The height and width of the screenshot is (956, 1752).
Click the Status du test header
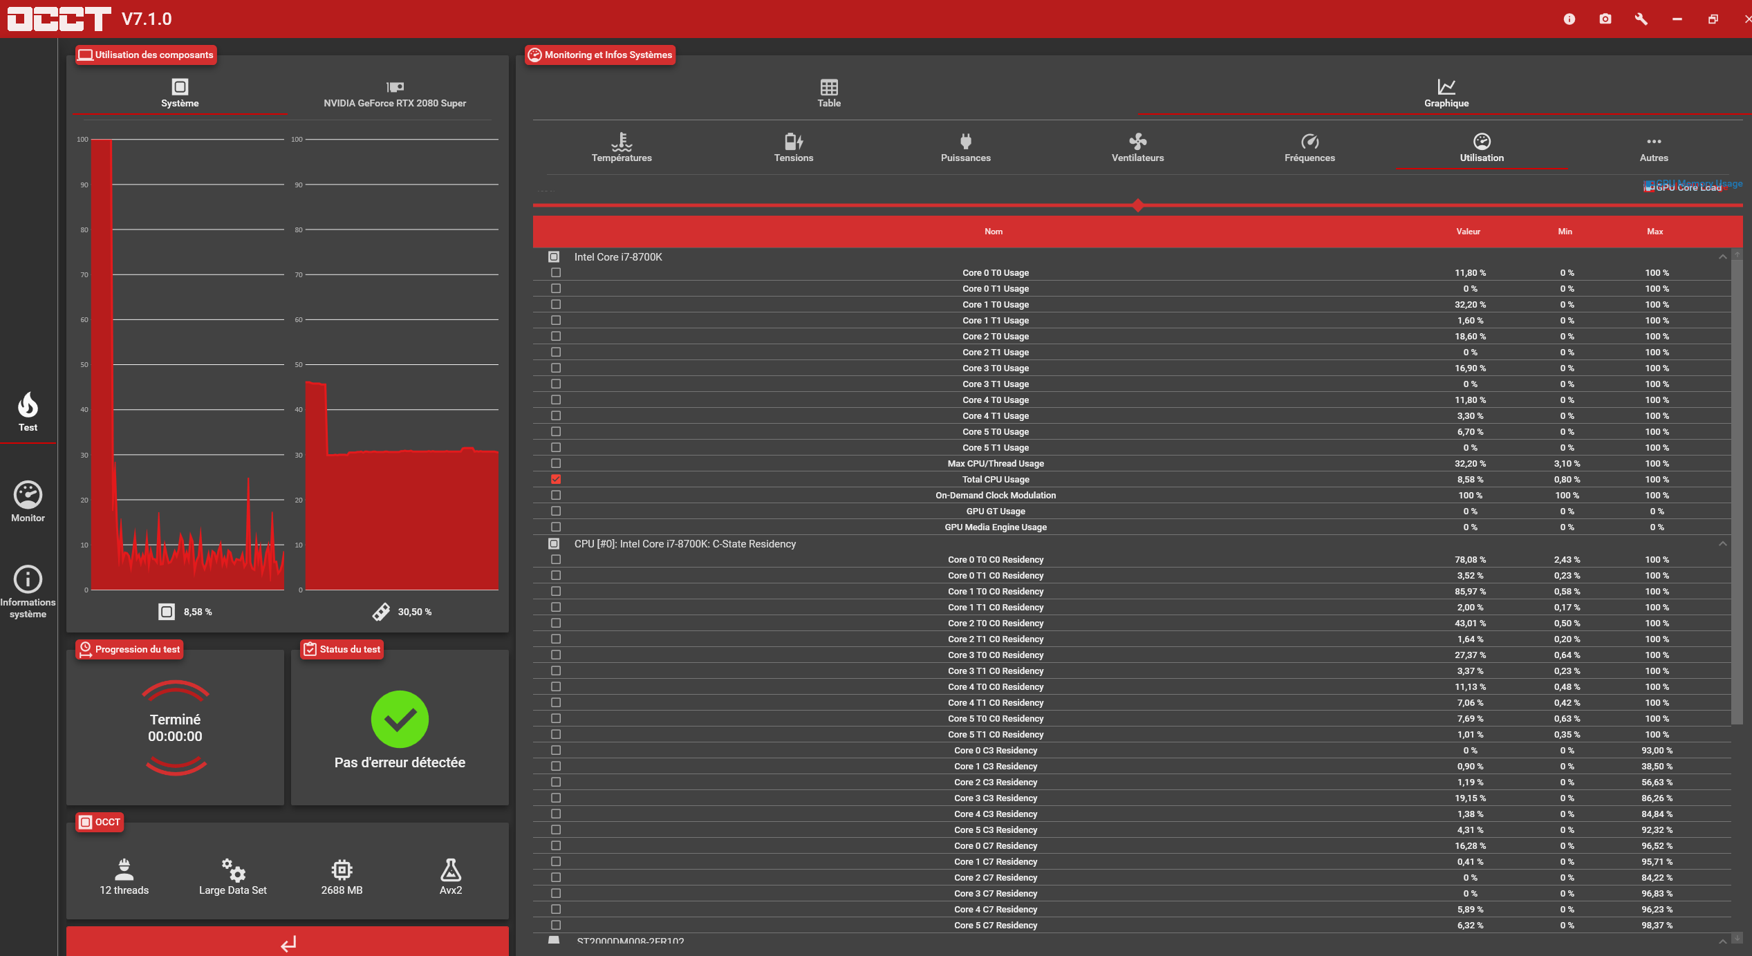tap(342, 649)
